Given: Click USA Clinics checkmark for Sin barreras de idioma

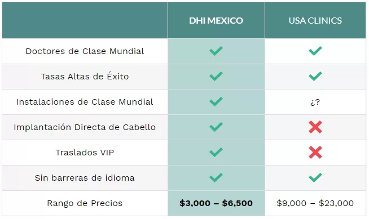Looking at the screenshot, I should point(315,178).
